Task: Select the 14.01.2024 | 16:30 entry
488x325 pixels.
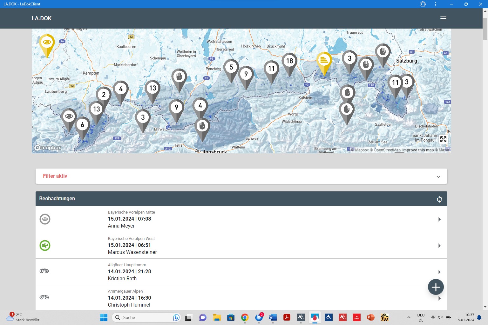Action: pos(129,298)
